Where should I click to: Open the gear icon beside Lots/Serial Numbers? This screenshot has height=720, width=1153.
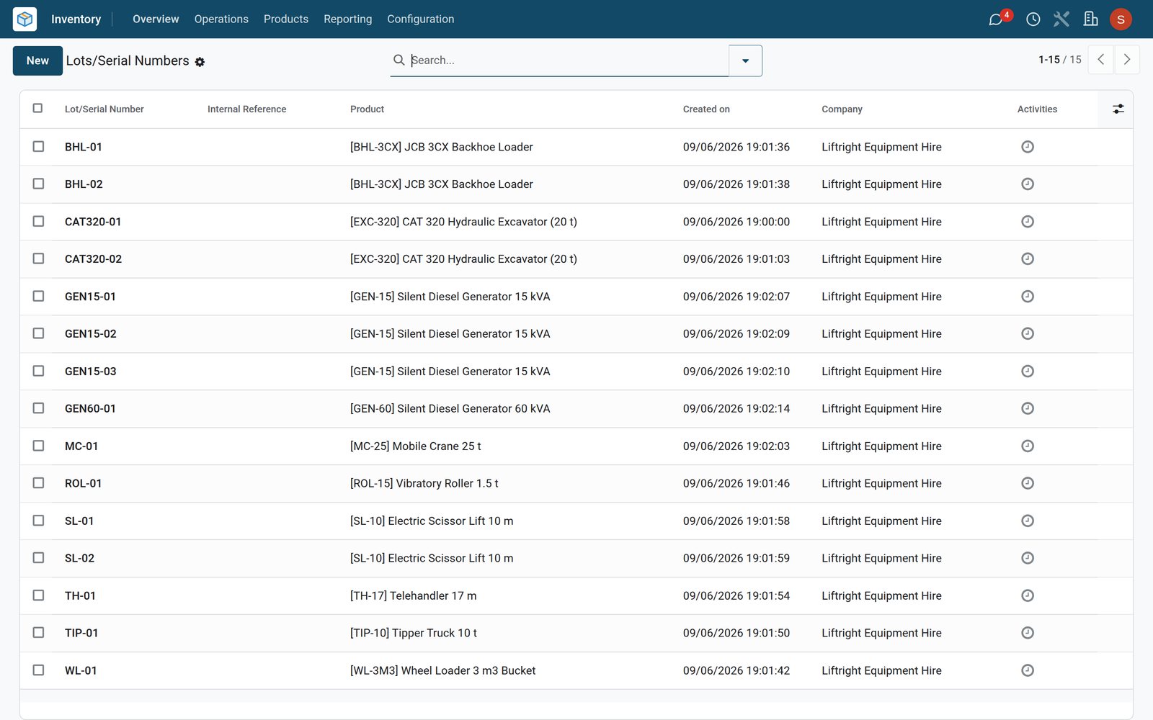(x=200, y=62)
